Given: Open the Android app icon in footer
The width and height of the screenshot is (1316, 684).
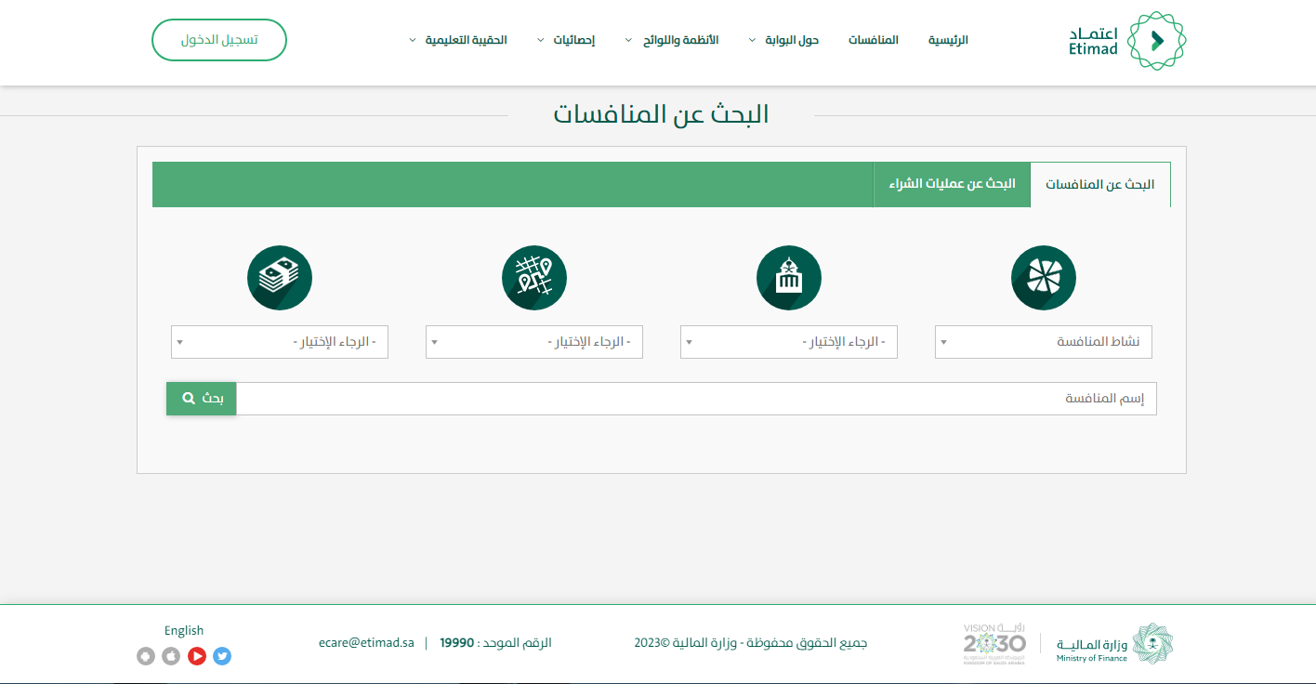Looking at the screenshot, I should 146,656.
